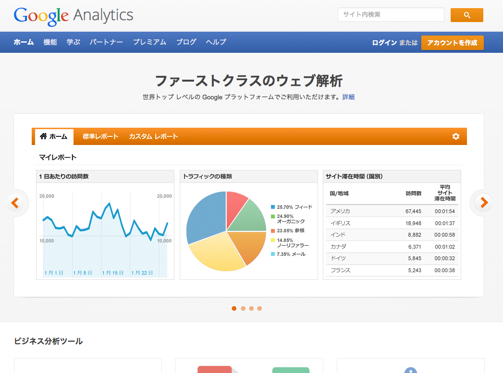Screen dimensions: 503x373
Task: Click the home icon on the ホーム tab
Action: (x=45, y=136)
